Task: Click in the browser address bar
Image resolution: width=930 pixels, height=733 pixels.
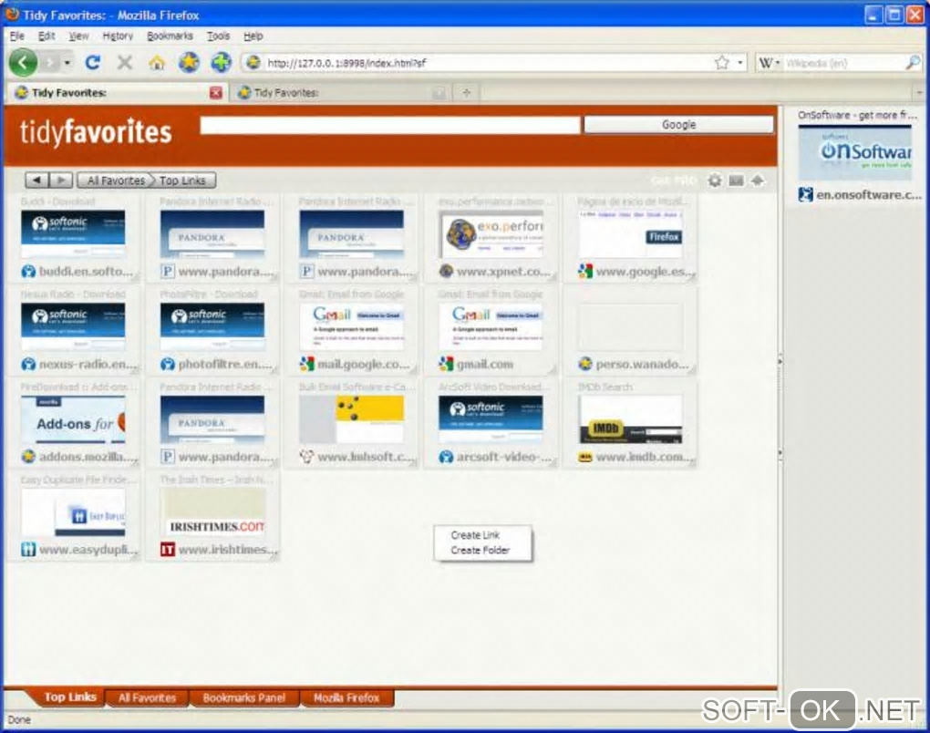Action: point(486,62)
